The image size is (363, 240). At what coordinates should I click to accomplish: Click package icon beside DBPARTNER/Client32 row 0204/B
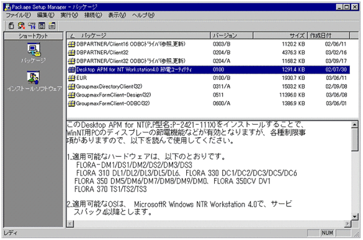click(71, 53)
